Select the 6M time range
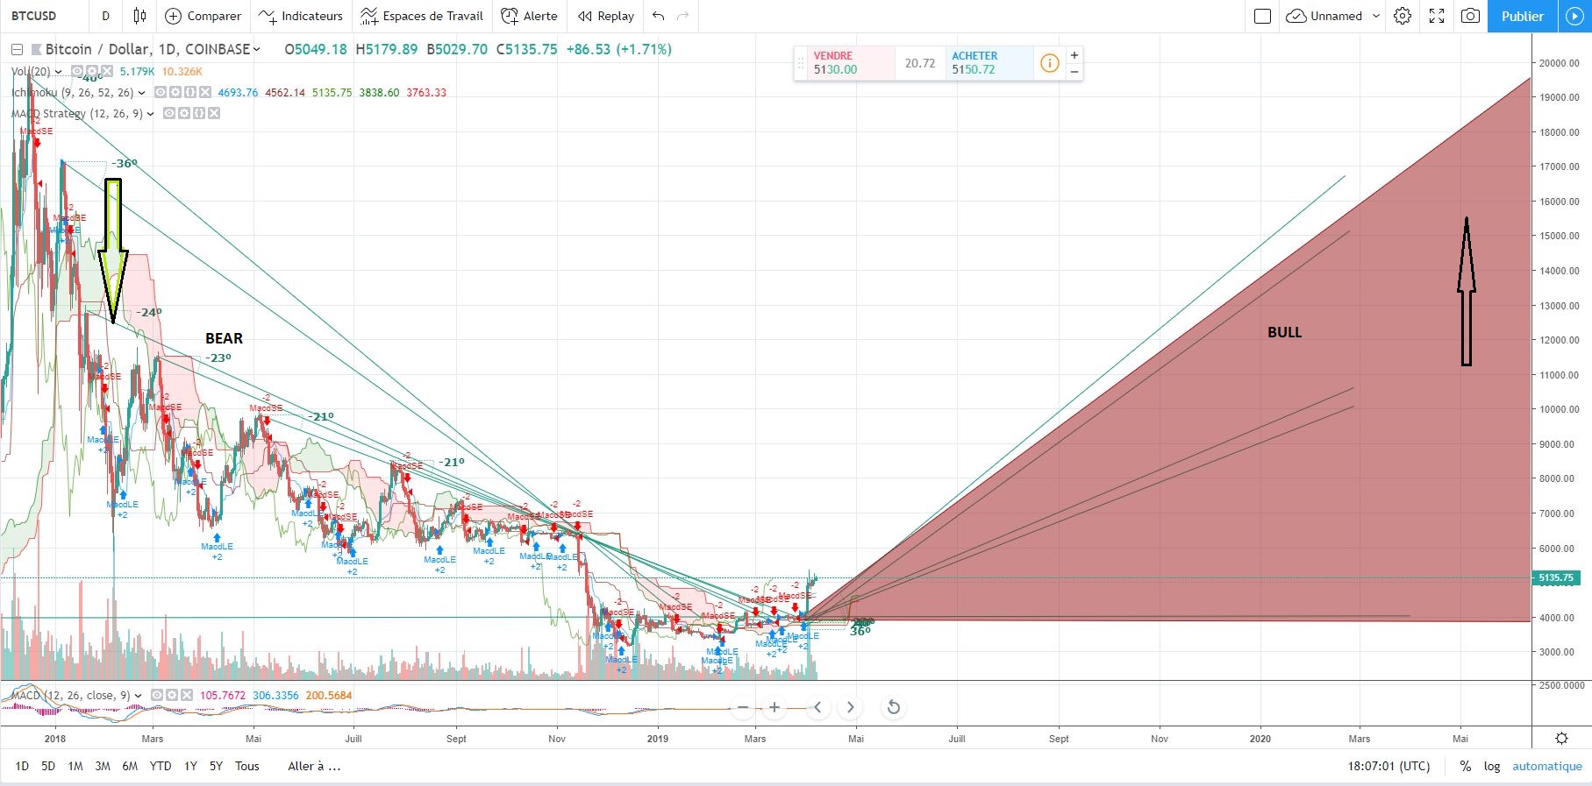The height and width of the screenshot is (786, 1592). [130, 766]
